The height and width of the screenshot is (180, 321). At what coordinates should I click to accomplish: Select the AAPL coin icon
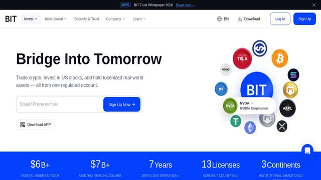(287, 108)
